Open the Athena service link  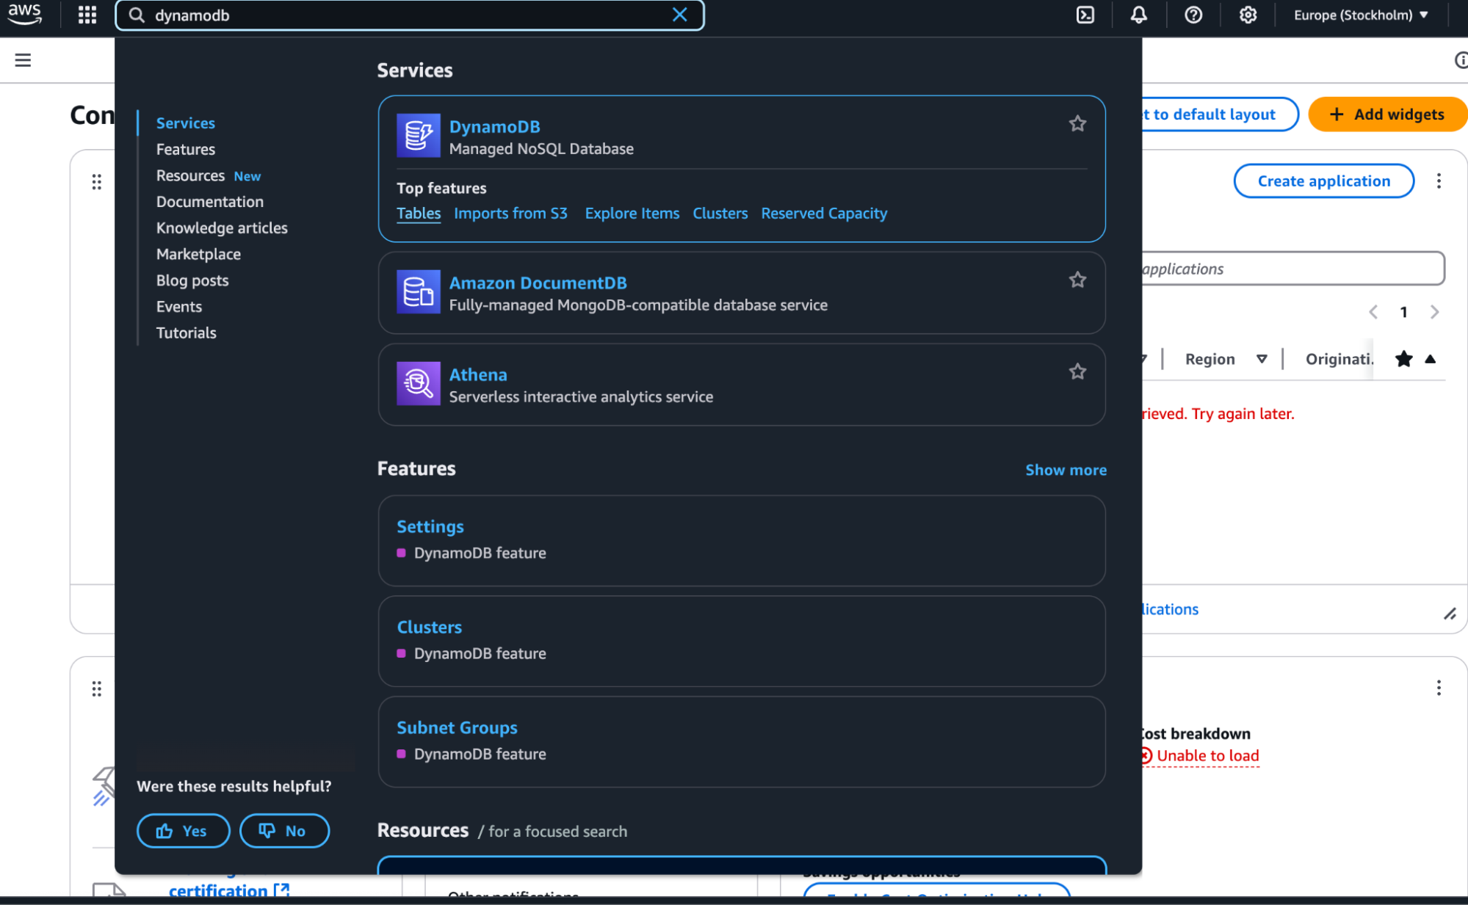click(478, 374)
